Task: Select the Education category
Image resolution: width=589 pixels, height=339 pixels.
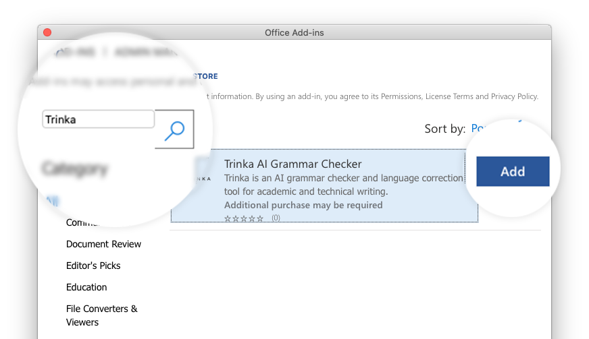Action: tap(86, 287)
